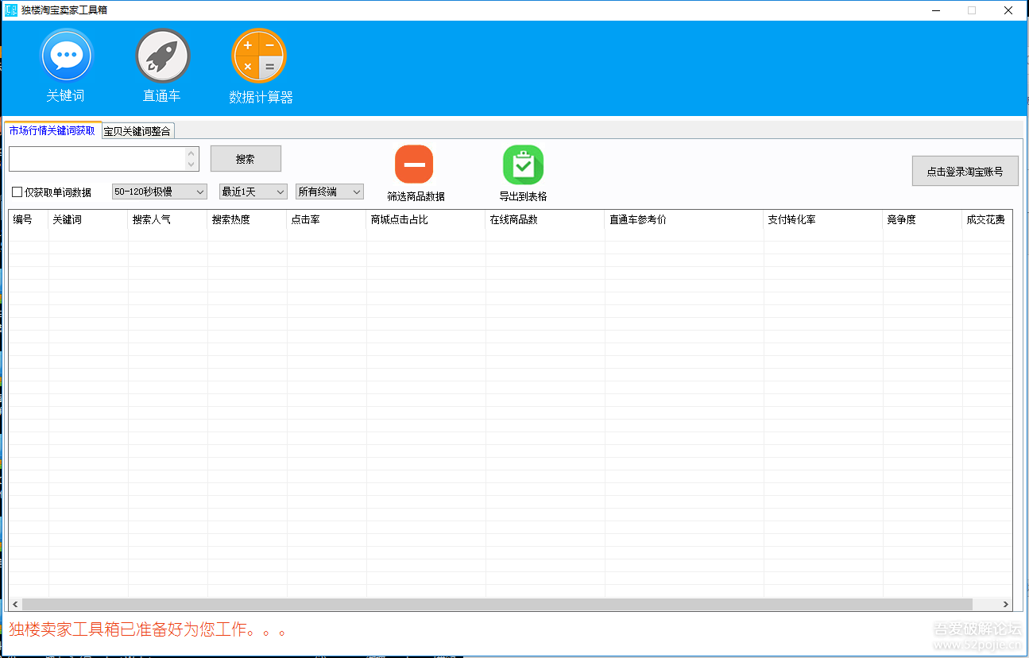This screenshot has height=658, width=1029.
Task: Sort by the 编号 column header
Action: click(x=29, y=219)
